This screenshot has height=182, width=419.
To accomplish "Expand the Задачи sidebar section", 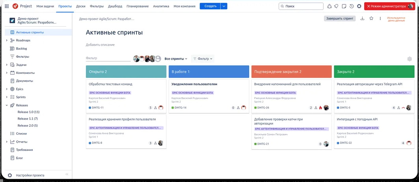I will [7, 65].
